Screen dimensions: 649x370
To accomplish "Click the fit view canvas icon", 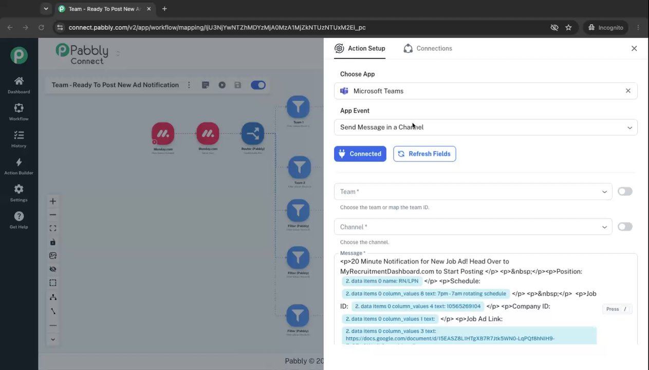I will (53, 228).
